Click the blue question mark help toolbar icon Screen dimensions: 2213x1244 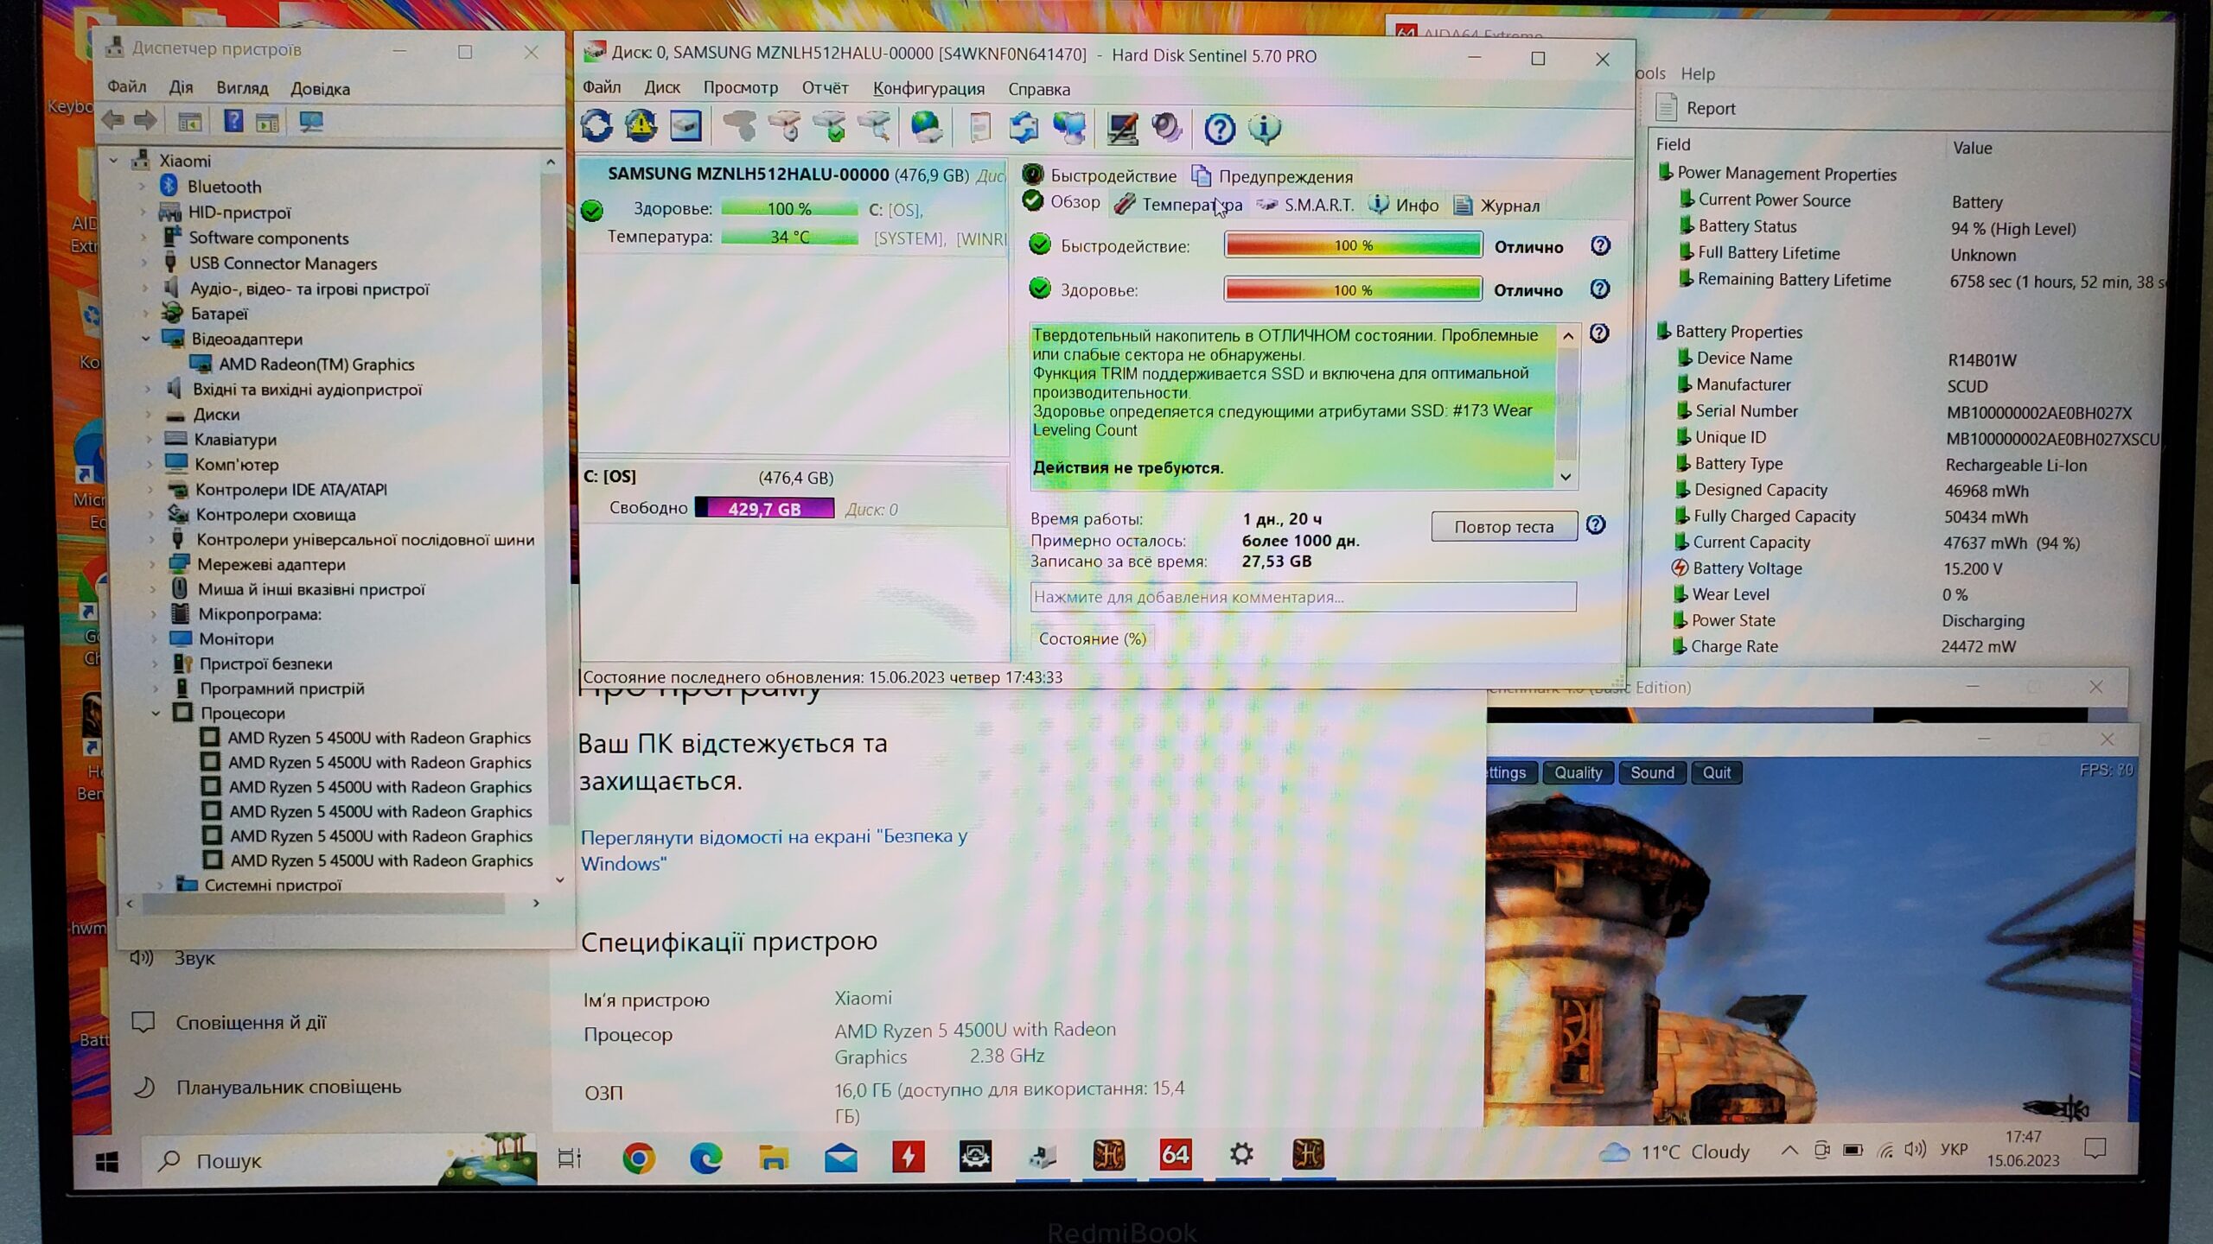[x=1219, y=129]
